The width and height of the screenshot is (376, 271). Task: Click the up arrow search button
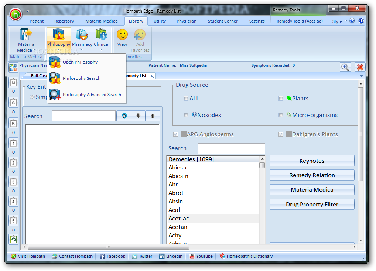click(153, 116)
